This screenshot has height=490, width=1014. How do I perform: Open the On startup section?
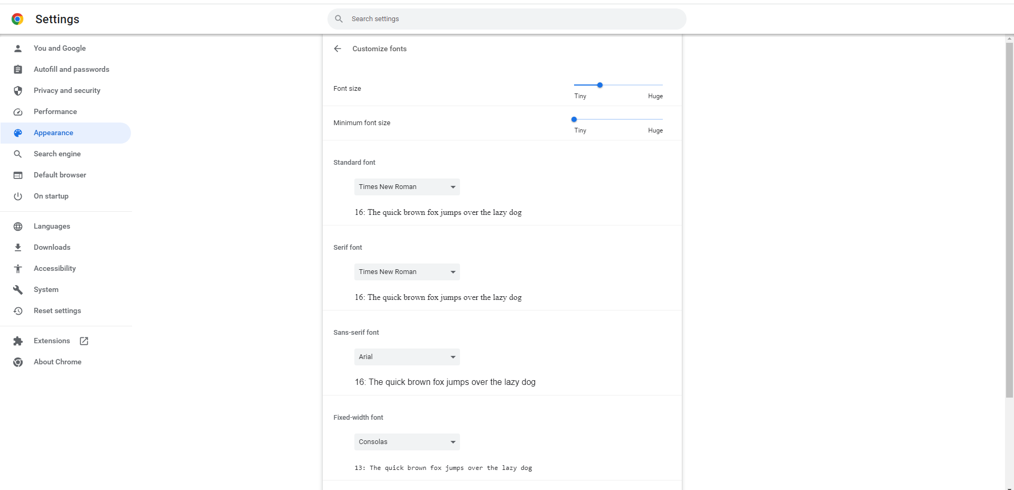tap(66, 196)
